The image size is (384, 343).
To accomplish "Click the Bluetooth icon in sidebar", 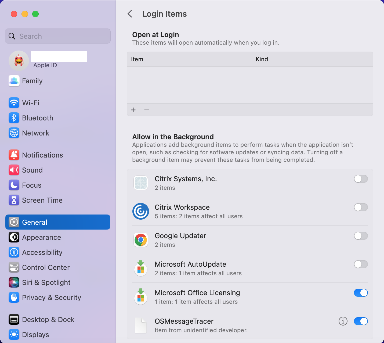I will pos(14,118).
